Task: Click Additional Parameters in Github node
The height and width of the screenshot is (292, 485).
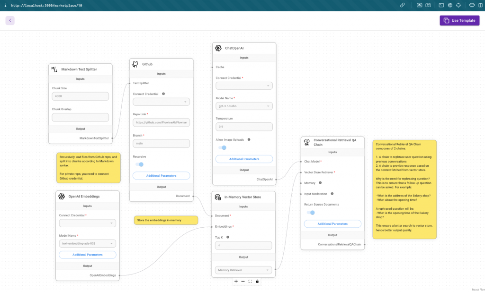Action: (161, 176)
